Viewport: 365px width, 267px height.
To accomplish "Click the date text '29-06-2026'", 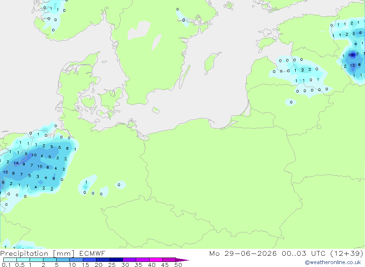I will (x=250, y=253).
